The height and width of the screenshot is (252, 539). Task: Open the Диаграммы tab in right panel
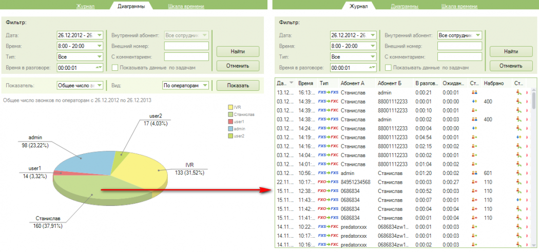[x=404, y=7]
